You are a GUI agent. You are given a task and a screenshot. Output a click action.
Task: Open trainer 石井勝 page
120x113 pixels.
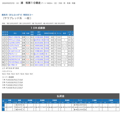pos(46,46)
